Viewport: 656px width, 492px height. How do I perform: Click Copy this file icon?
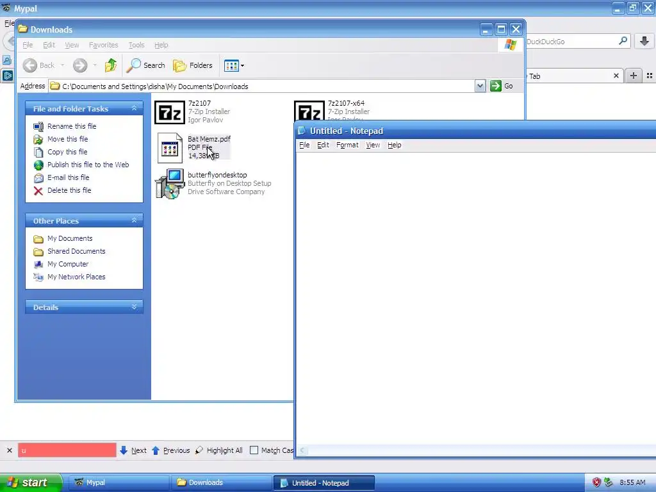[38, 152]
